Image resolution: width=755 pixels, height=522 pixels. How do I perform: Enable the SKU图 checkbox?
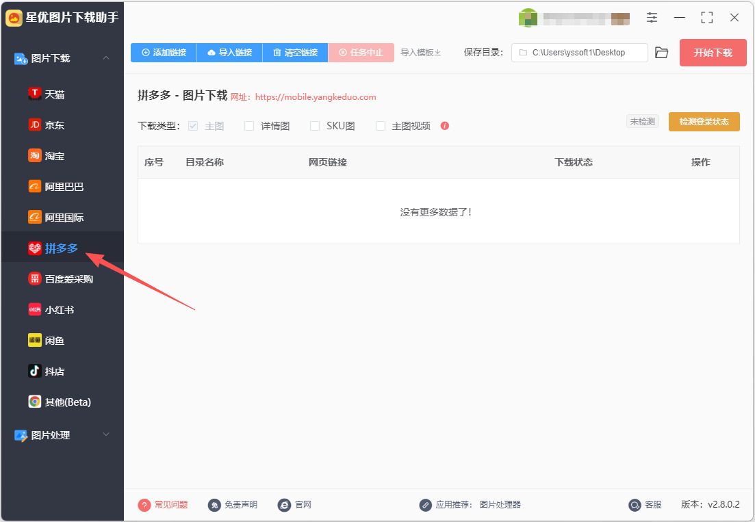pyautogui.click(x=315, y=126)
